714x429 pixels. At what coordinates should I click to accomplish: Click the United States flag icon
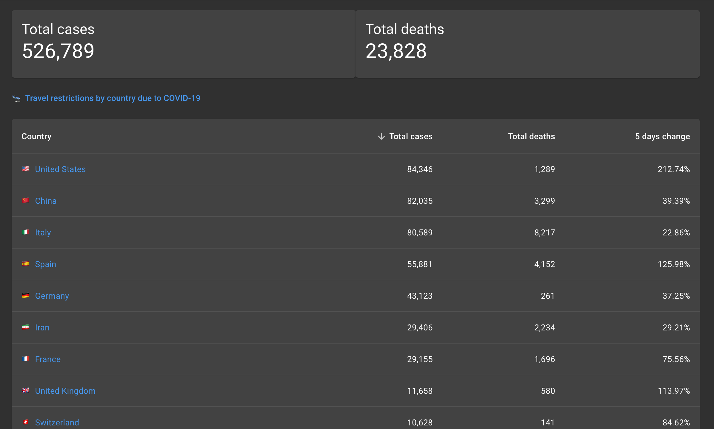(26, 169)
